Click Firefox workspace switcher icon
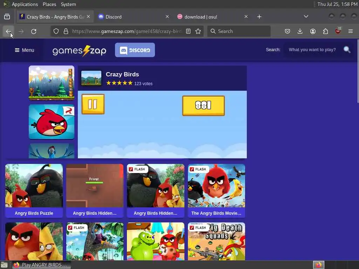Image resolution: width=359 pixels, height=269 pixels. (319, 265)
